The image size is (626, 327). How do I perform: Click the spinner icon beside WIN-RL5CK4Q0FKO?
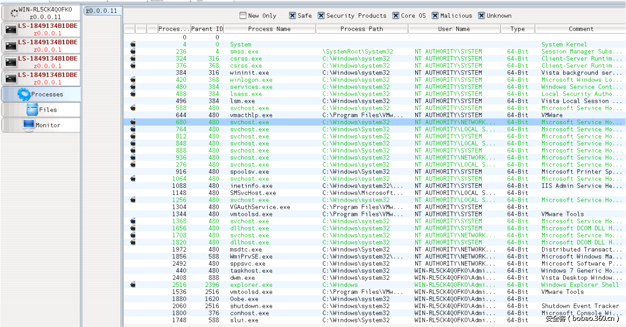click(15, 13)
